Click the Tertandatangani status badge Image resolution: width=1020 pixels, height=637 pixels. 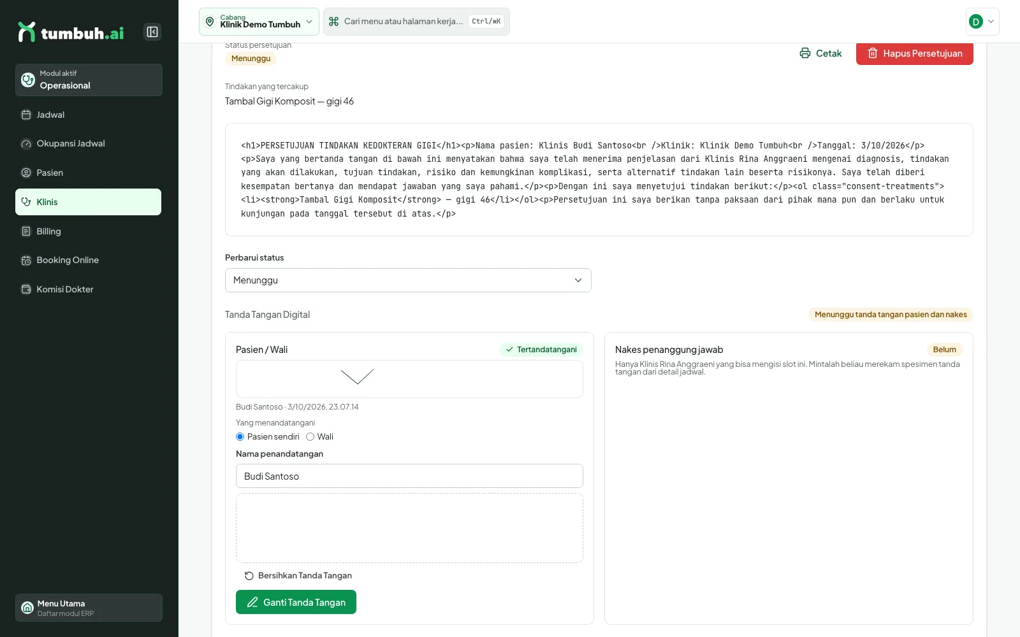(x=541, y=350)
